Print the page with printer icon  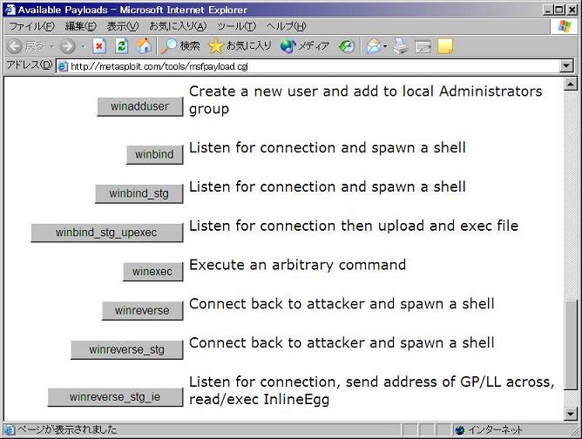click(400, 46)
